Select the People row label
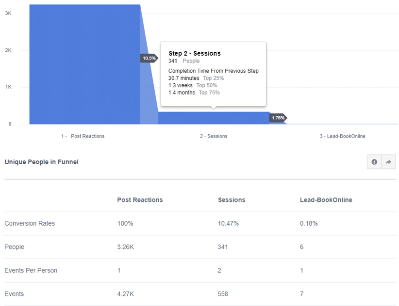Viewport: 399px width, 306px height. [x=14, y=247]
